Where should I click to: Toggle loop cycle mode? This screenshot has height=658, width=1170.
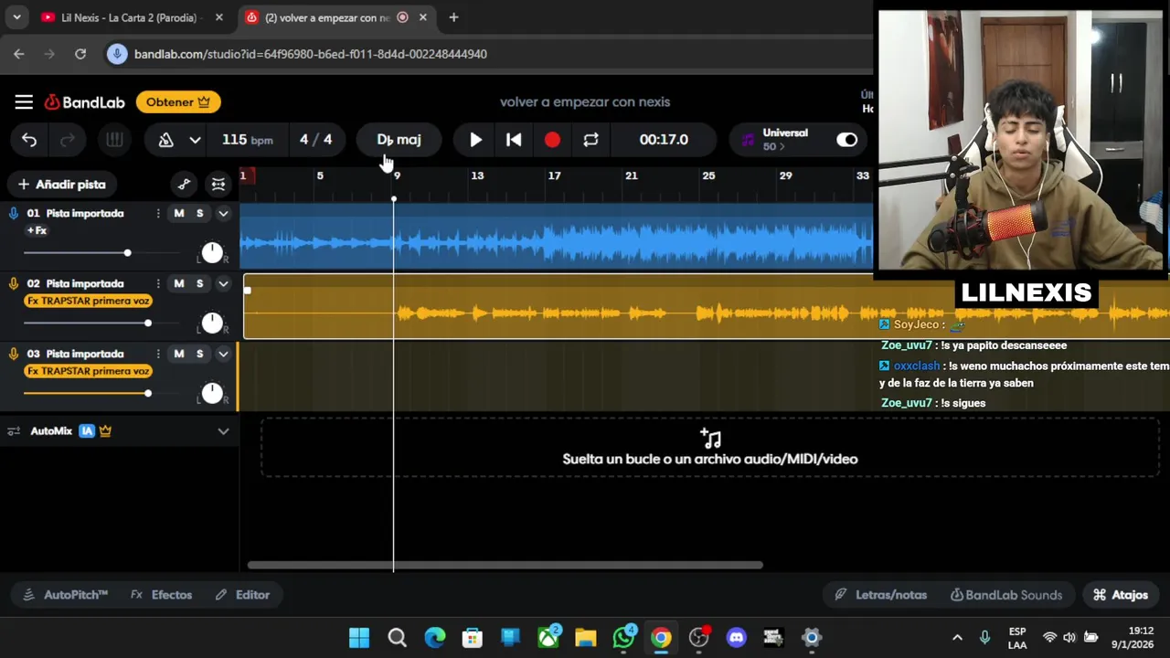[x=590, y=140]
